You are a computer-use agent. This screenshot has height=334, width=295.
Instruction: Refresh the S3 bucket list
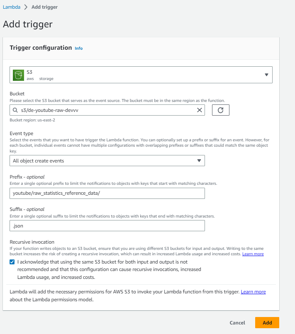(x=220, y=110)
